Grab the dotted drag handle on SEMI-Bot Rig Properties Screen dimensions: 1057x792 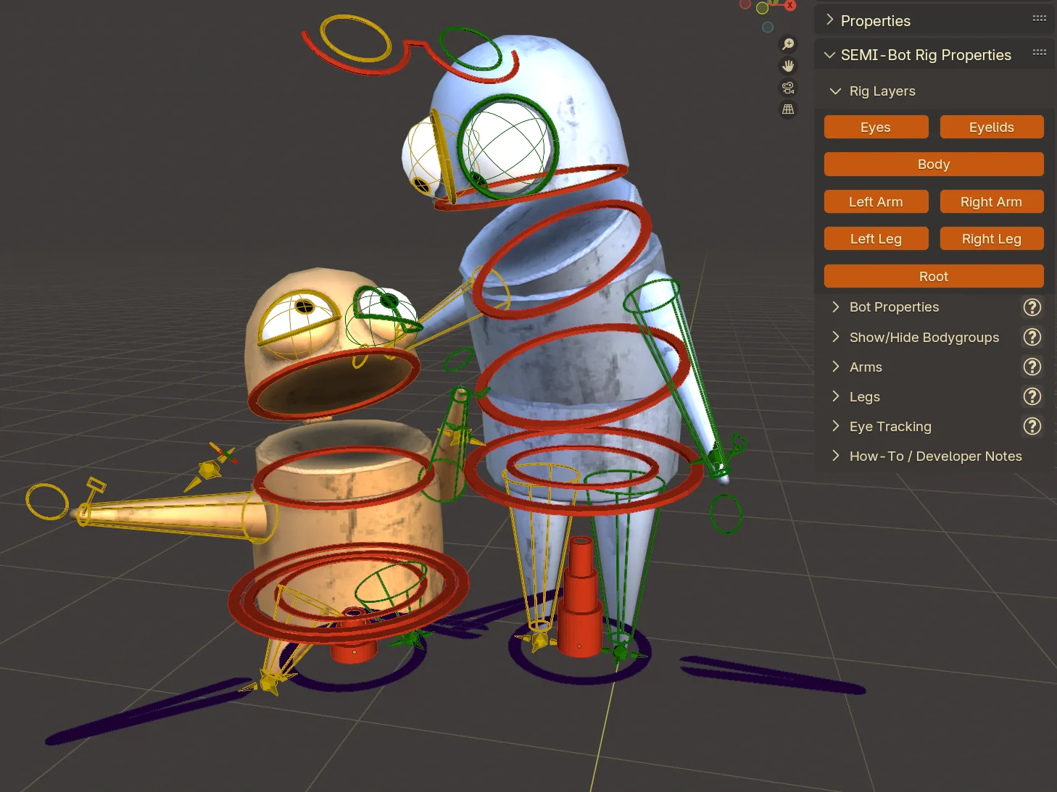tap(1040, 52)
